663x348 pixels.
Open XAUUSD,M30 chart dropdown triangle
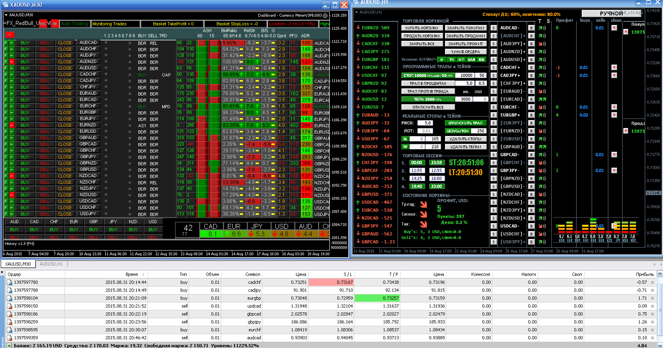(x=6, y=15)
